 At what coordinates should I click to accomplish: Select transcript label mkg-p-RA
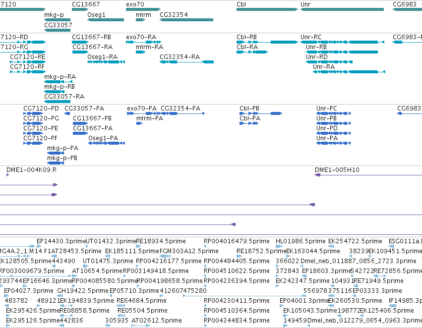point(60,77)
